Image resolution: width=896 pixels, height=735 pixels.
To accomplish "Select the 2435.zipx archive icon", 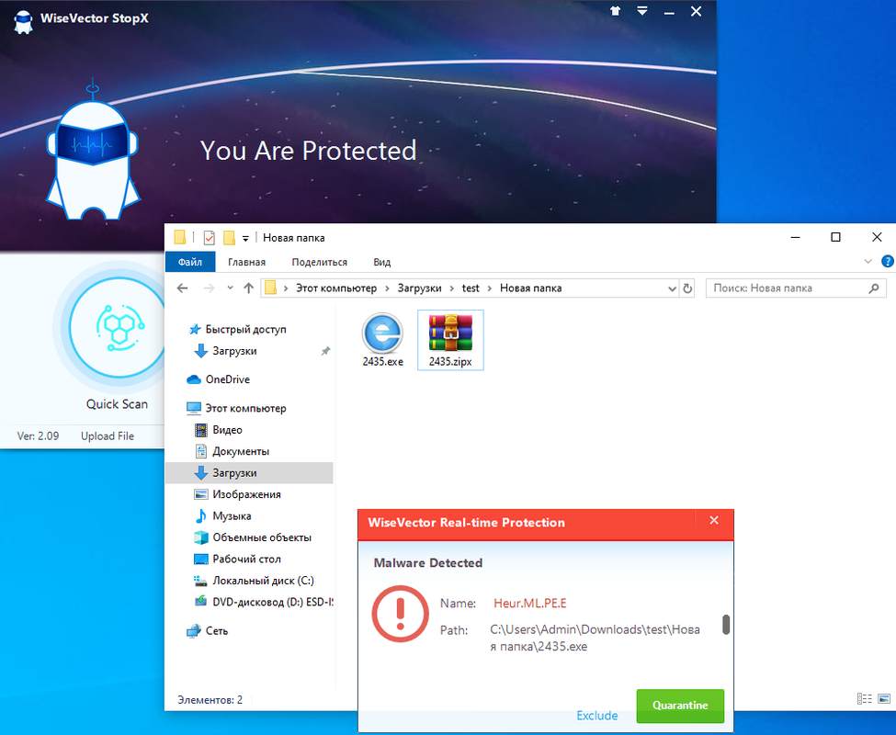I will point(450,333).
